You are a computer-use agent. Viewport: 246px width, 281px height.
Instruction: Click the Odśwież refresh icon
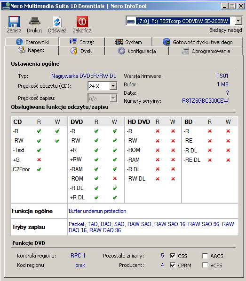pyautogui.click(x=57, y=22)
